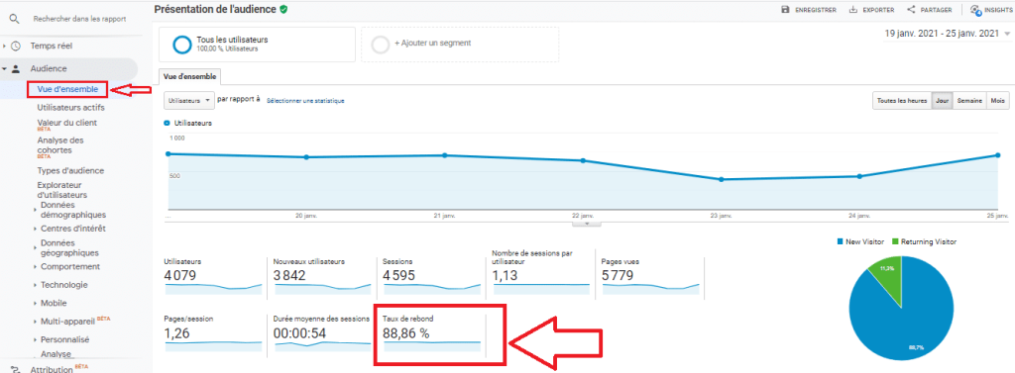Image resolution: width=1015 pixels, height=373 pixels.
Task: Click Nombre de sessions par utilisateur 1,13
Action: [541, 272]
